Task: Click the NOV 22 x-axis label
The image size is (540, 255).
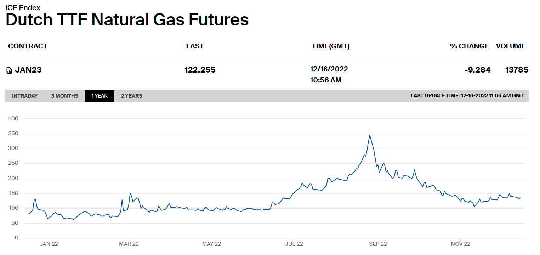Action: 461,244
